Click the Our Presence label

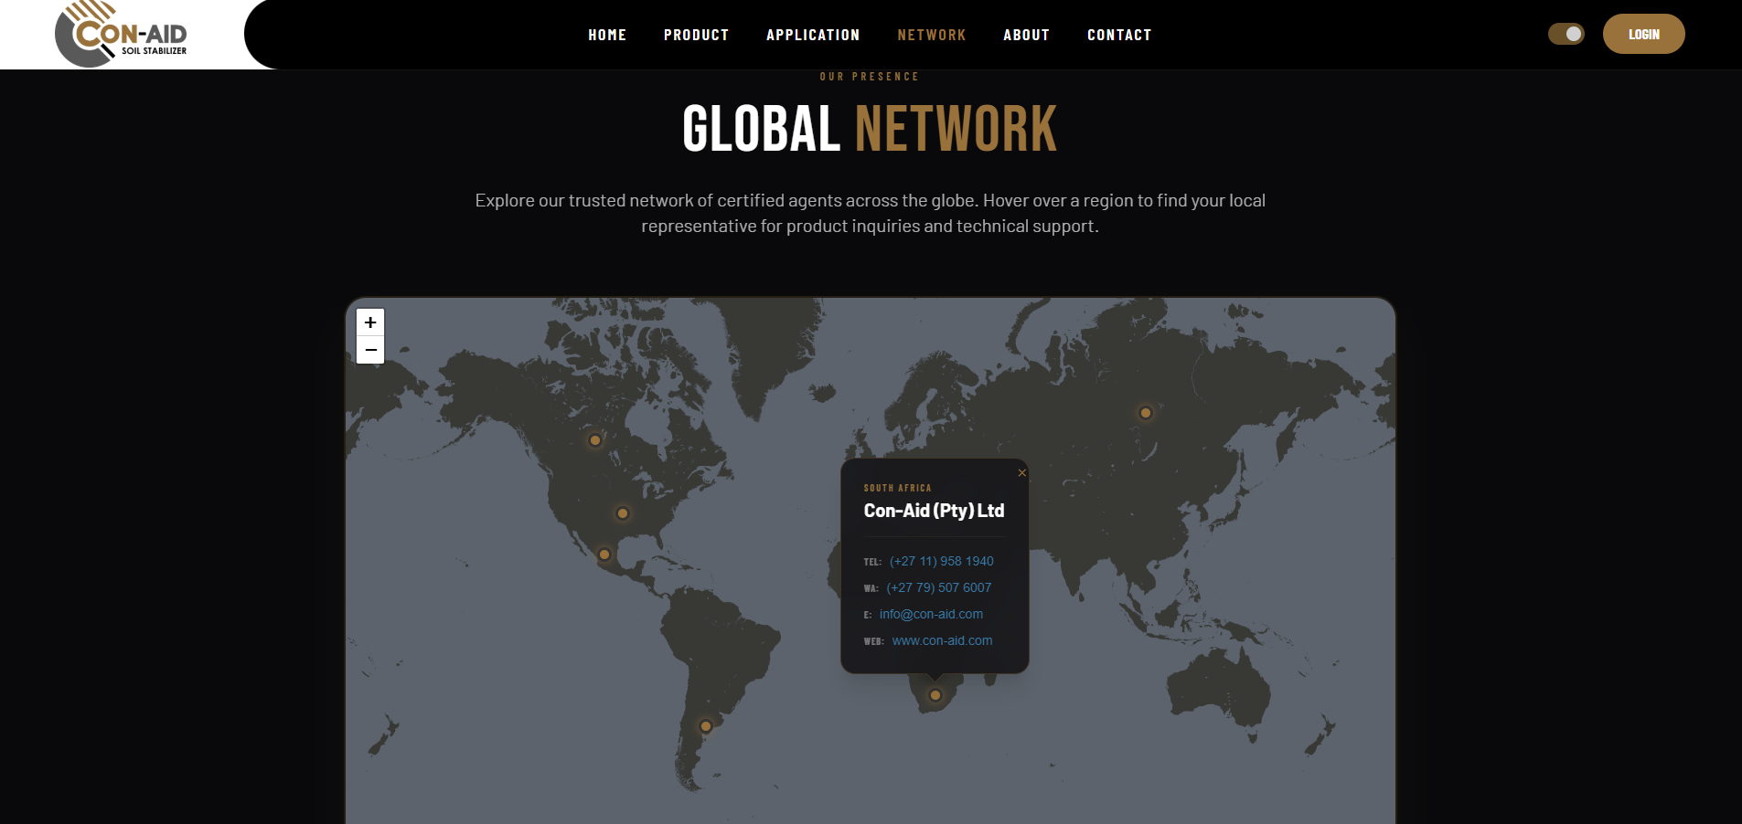870,77
